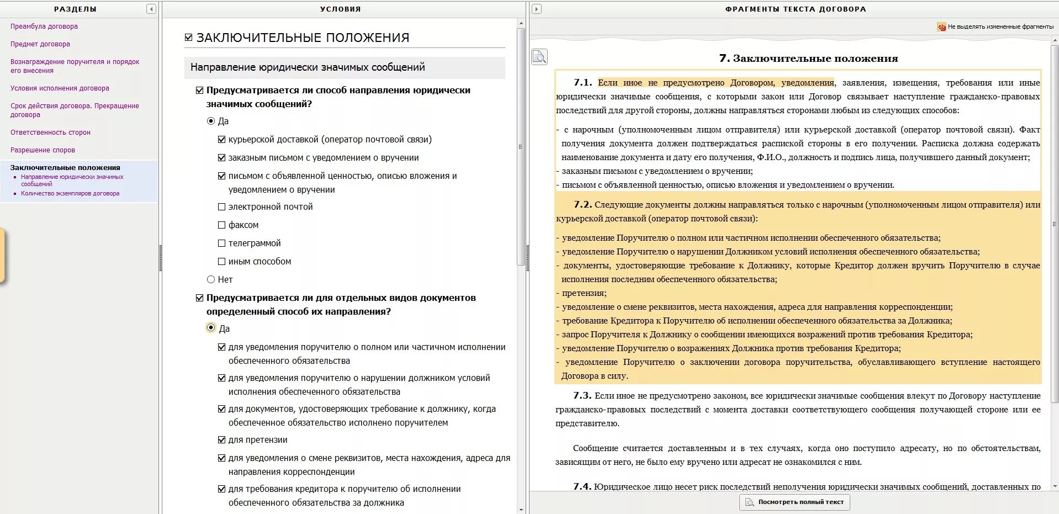This screenshot has width=1059, height=514.
Task: Enable электронной почтой option
Action: [x=221, y=207]
